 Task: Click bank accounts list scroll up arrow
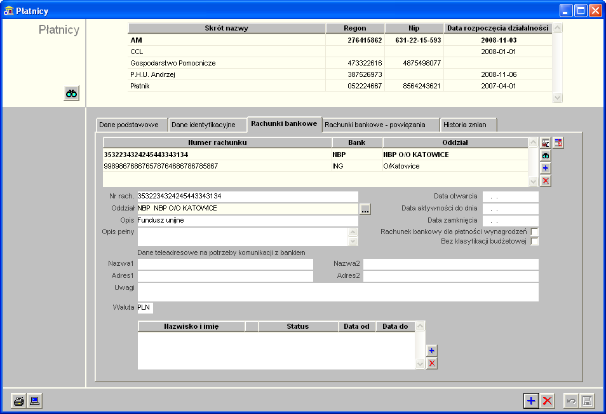[534, 142]
